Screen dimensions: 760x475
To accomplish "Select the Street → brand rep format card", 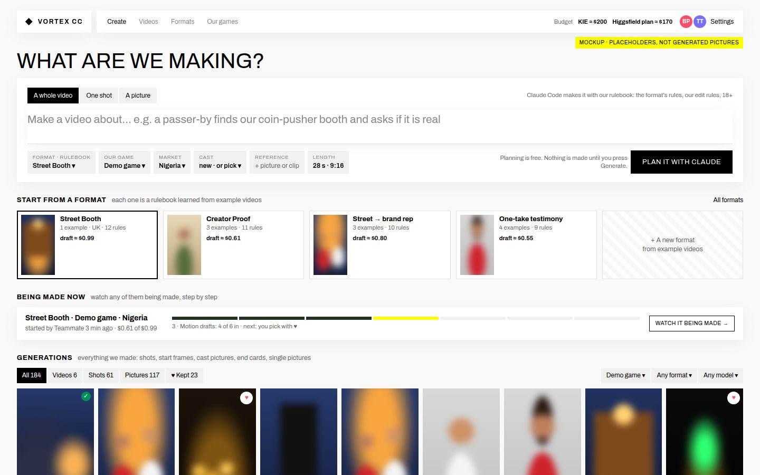I will [380, 245].
